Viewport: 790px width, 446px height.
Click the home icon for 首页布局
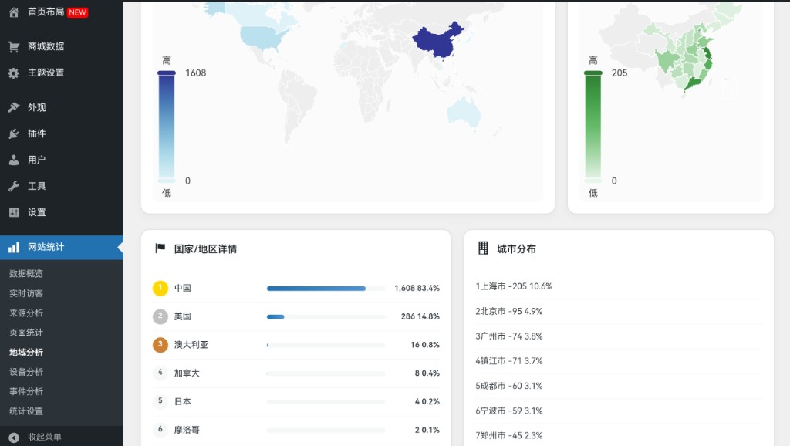tap(14, 12)
